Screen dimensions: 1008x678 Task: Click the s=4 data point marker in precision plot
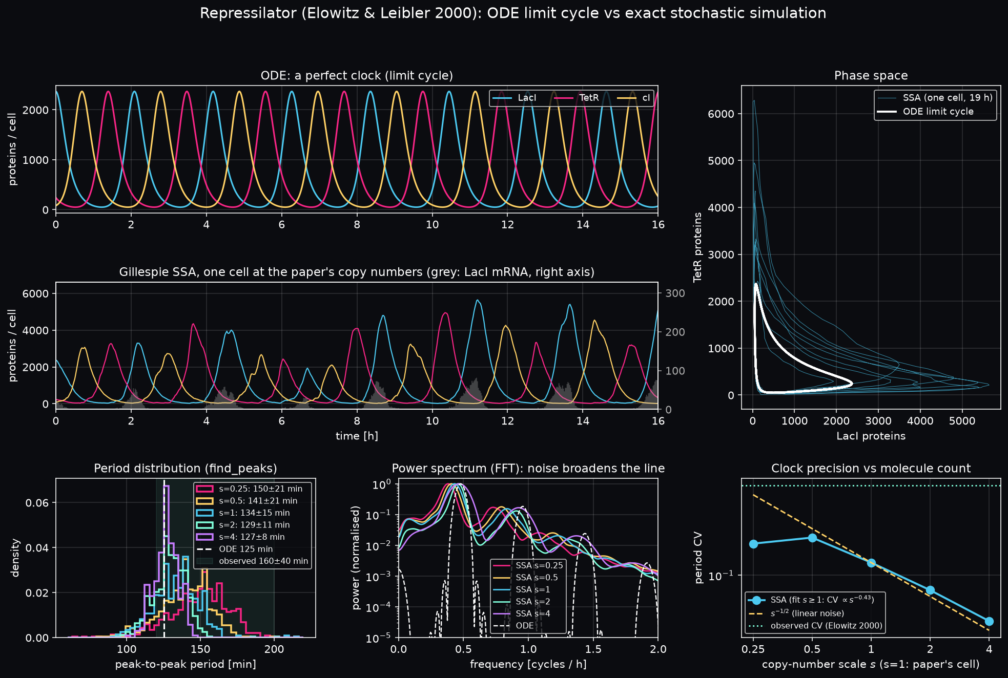(x=989, y=621)
